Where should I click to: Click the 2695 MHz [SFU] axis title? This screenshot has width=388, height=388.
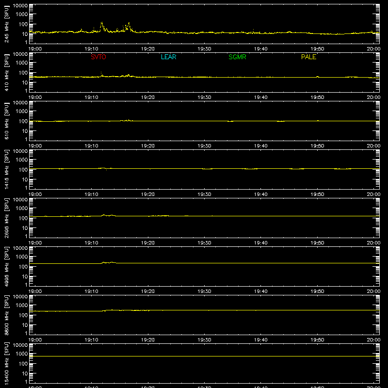point(6,218)
